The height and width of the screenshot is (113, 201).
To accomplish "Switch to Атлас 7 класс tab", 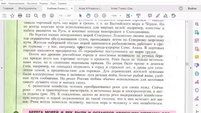I will pyautogui.click(x=122, y=8).
